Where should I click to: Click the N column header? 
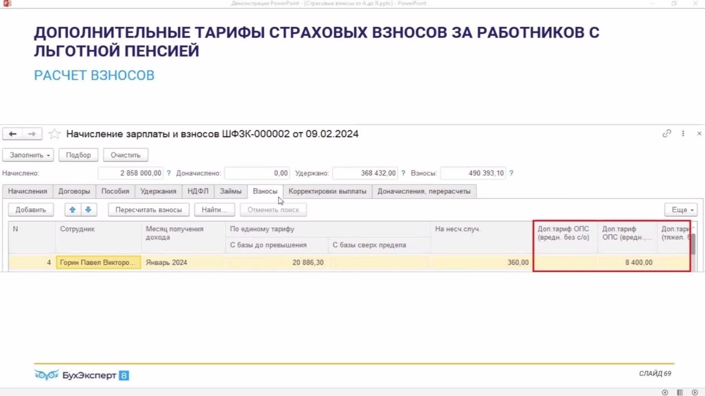[x=32, y=237]
